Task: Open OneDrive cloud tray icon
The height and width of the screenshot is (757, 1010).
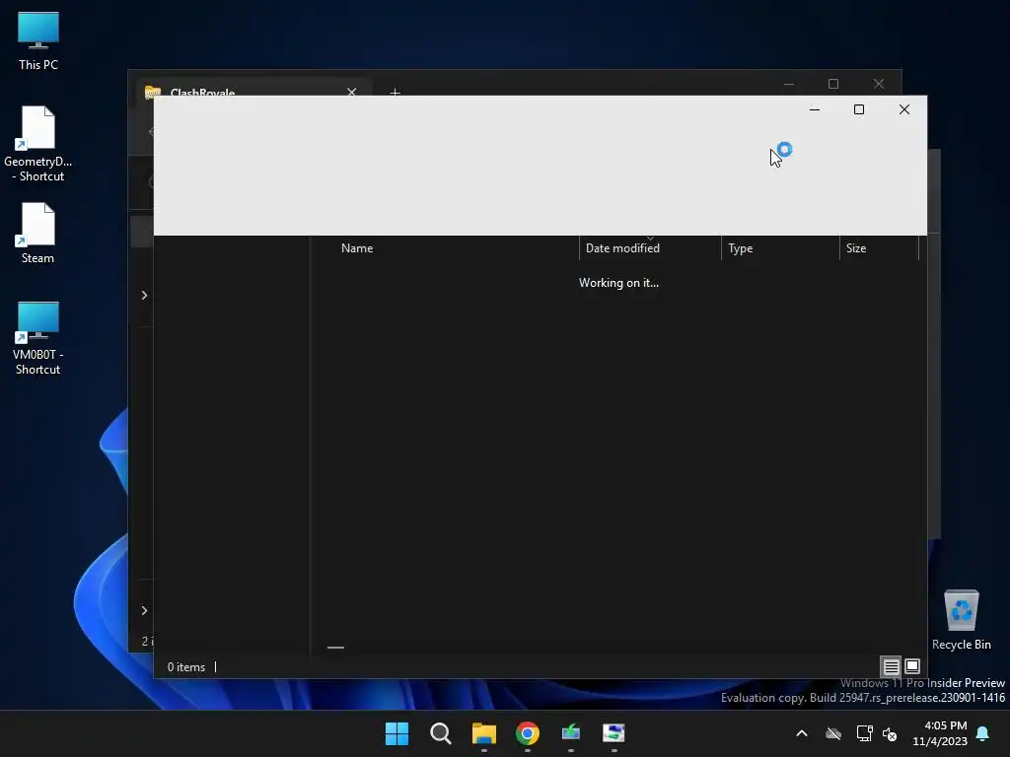Action: (x=833, y=733)
